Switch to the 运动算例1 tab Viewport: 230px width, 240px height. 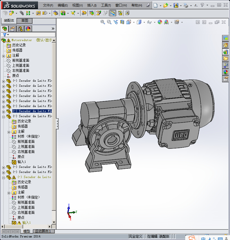coord(43,231)
